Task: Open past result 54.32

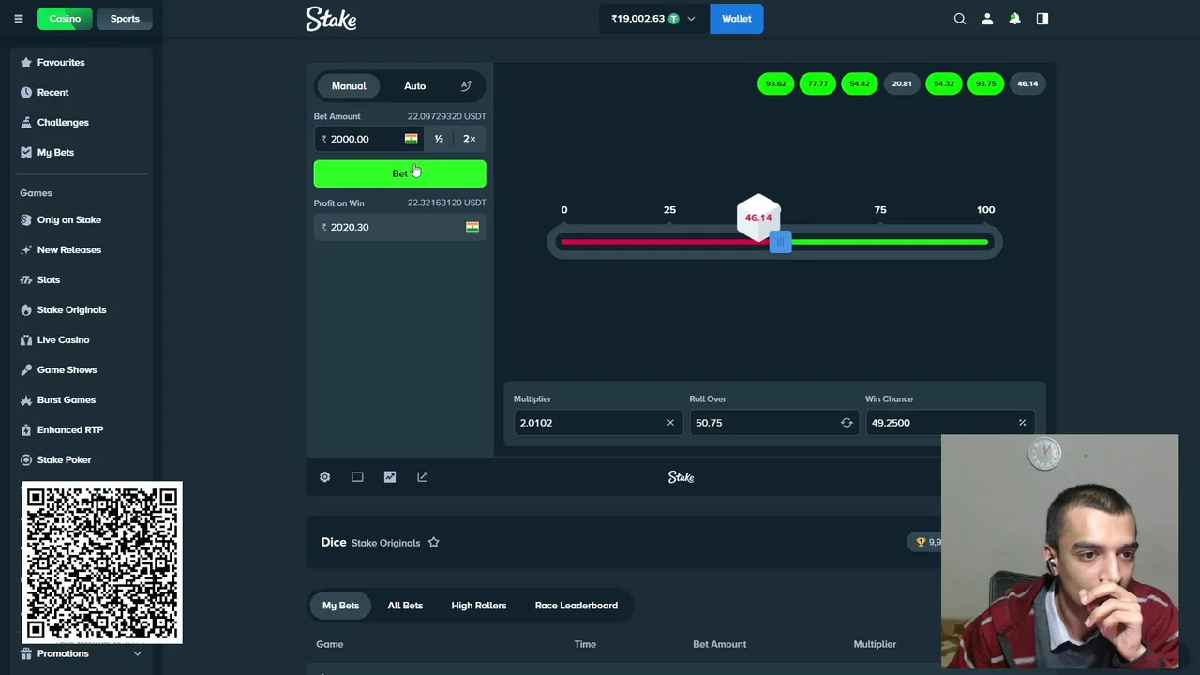Action: point(944,84)
